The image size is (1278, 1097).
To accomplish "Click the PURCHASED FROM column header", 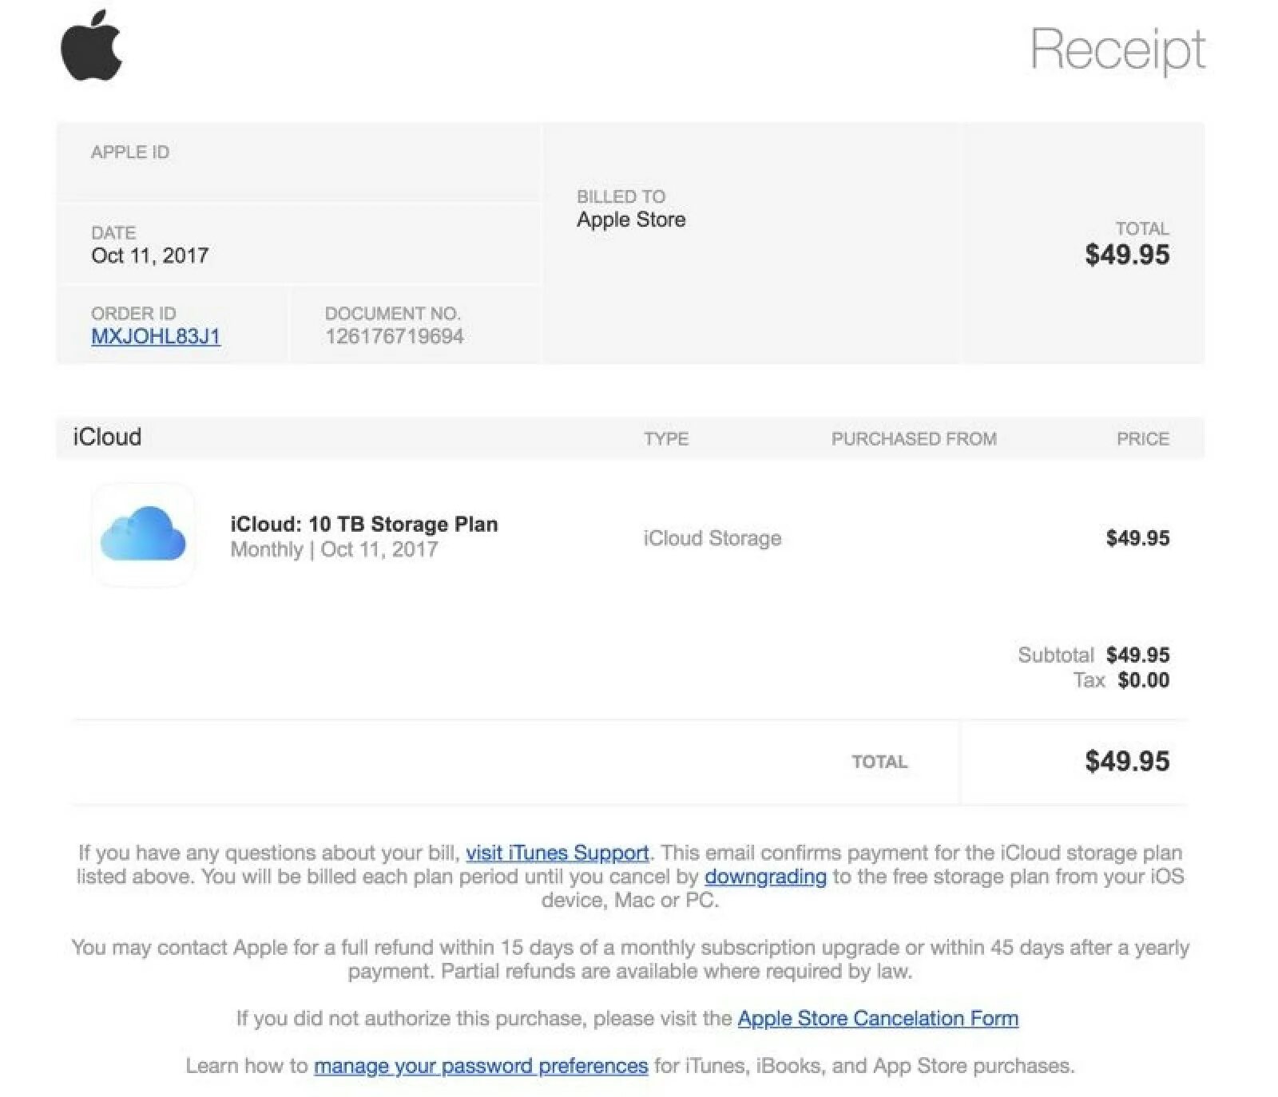I will [x=914, y=439].
